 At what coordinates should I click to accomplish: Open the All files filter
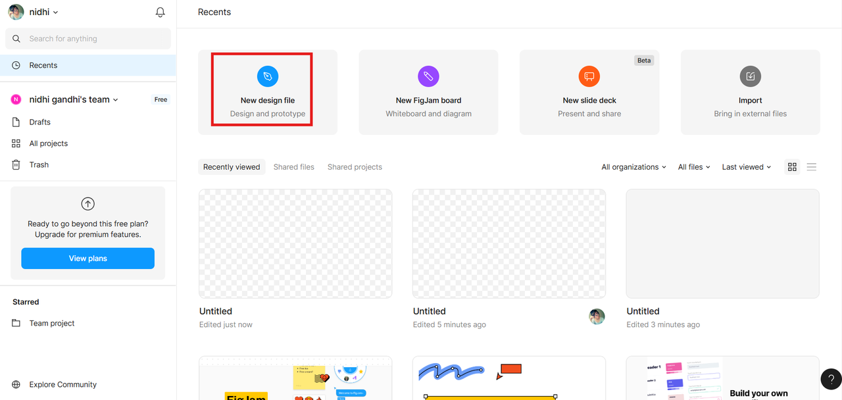click(x=694, y=167)
